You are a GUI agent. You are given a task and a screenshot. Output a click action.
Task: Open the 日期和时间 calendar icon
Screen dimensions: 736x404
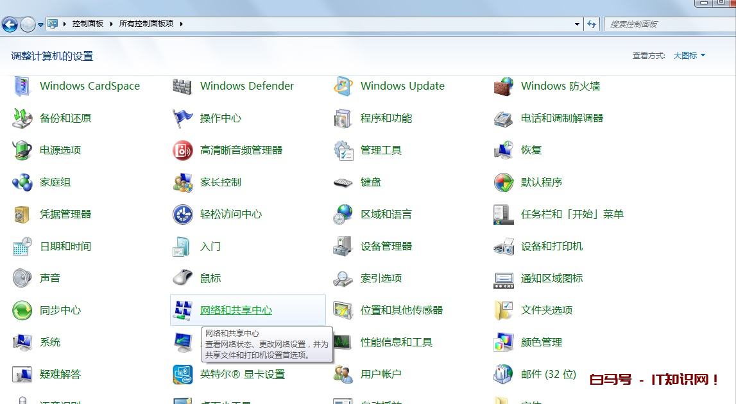[22, 246]
